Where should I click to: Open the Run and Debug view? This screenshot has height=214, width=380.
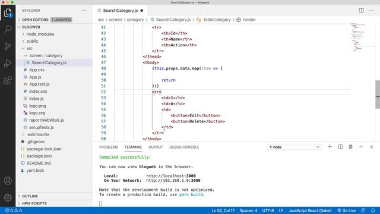click(x=8, y=63)
